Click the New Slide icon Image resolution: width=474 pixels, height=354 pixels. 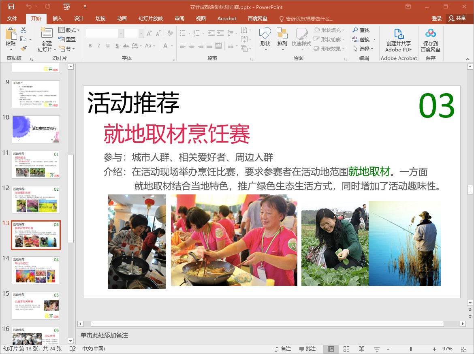[x=47, y=34]
